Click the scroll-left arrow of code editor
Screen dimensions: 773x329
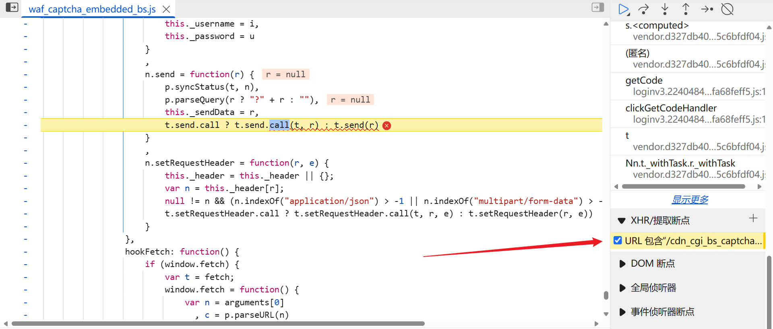pyautogui.click(x=6, y=323)
